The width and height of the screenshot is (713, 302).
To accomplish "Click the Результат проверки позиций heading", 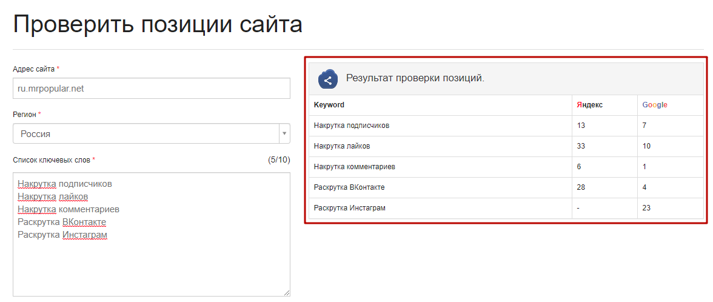I will (415, 78).
